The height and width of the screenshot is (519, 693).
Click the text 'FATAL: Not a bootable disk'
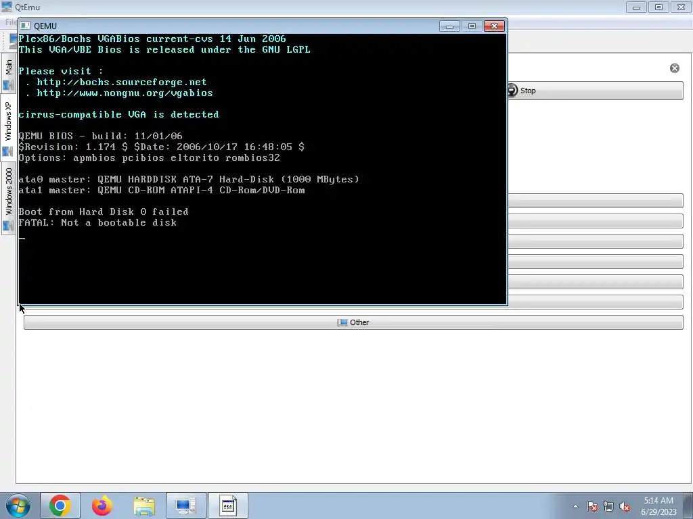click(x=97, y=222)
